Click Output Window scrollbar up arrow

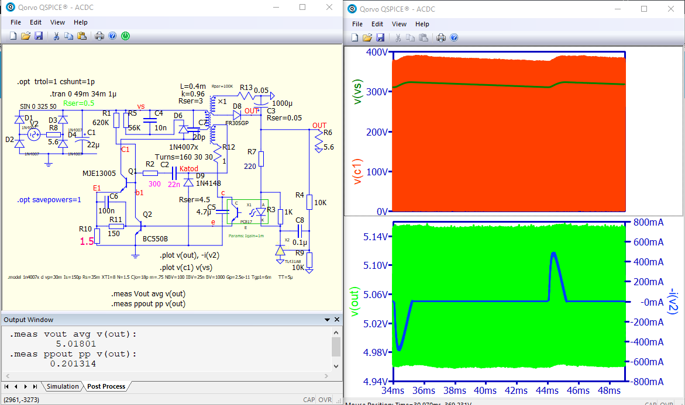[x=336, y=333]
